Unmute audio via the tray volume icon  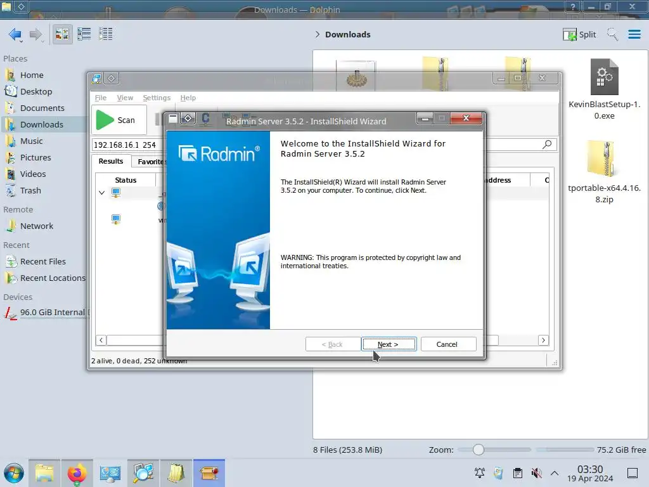(536, 473)
